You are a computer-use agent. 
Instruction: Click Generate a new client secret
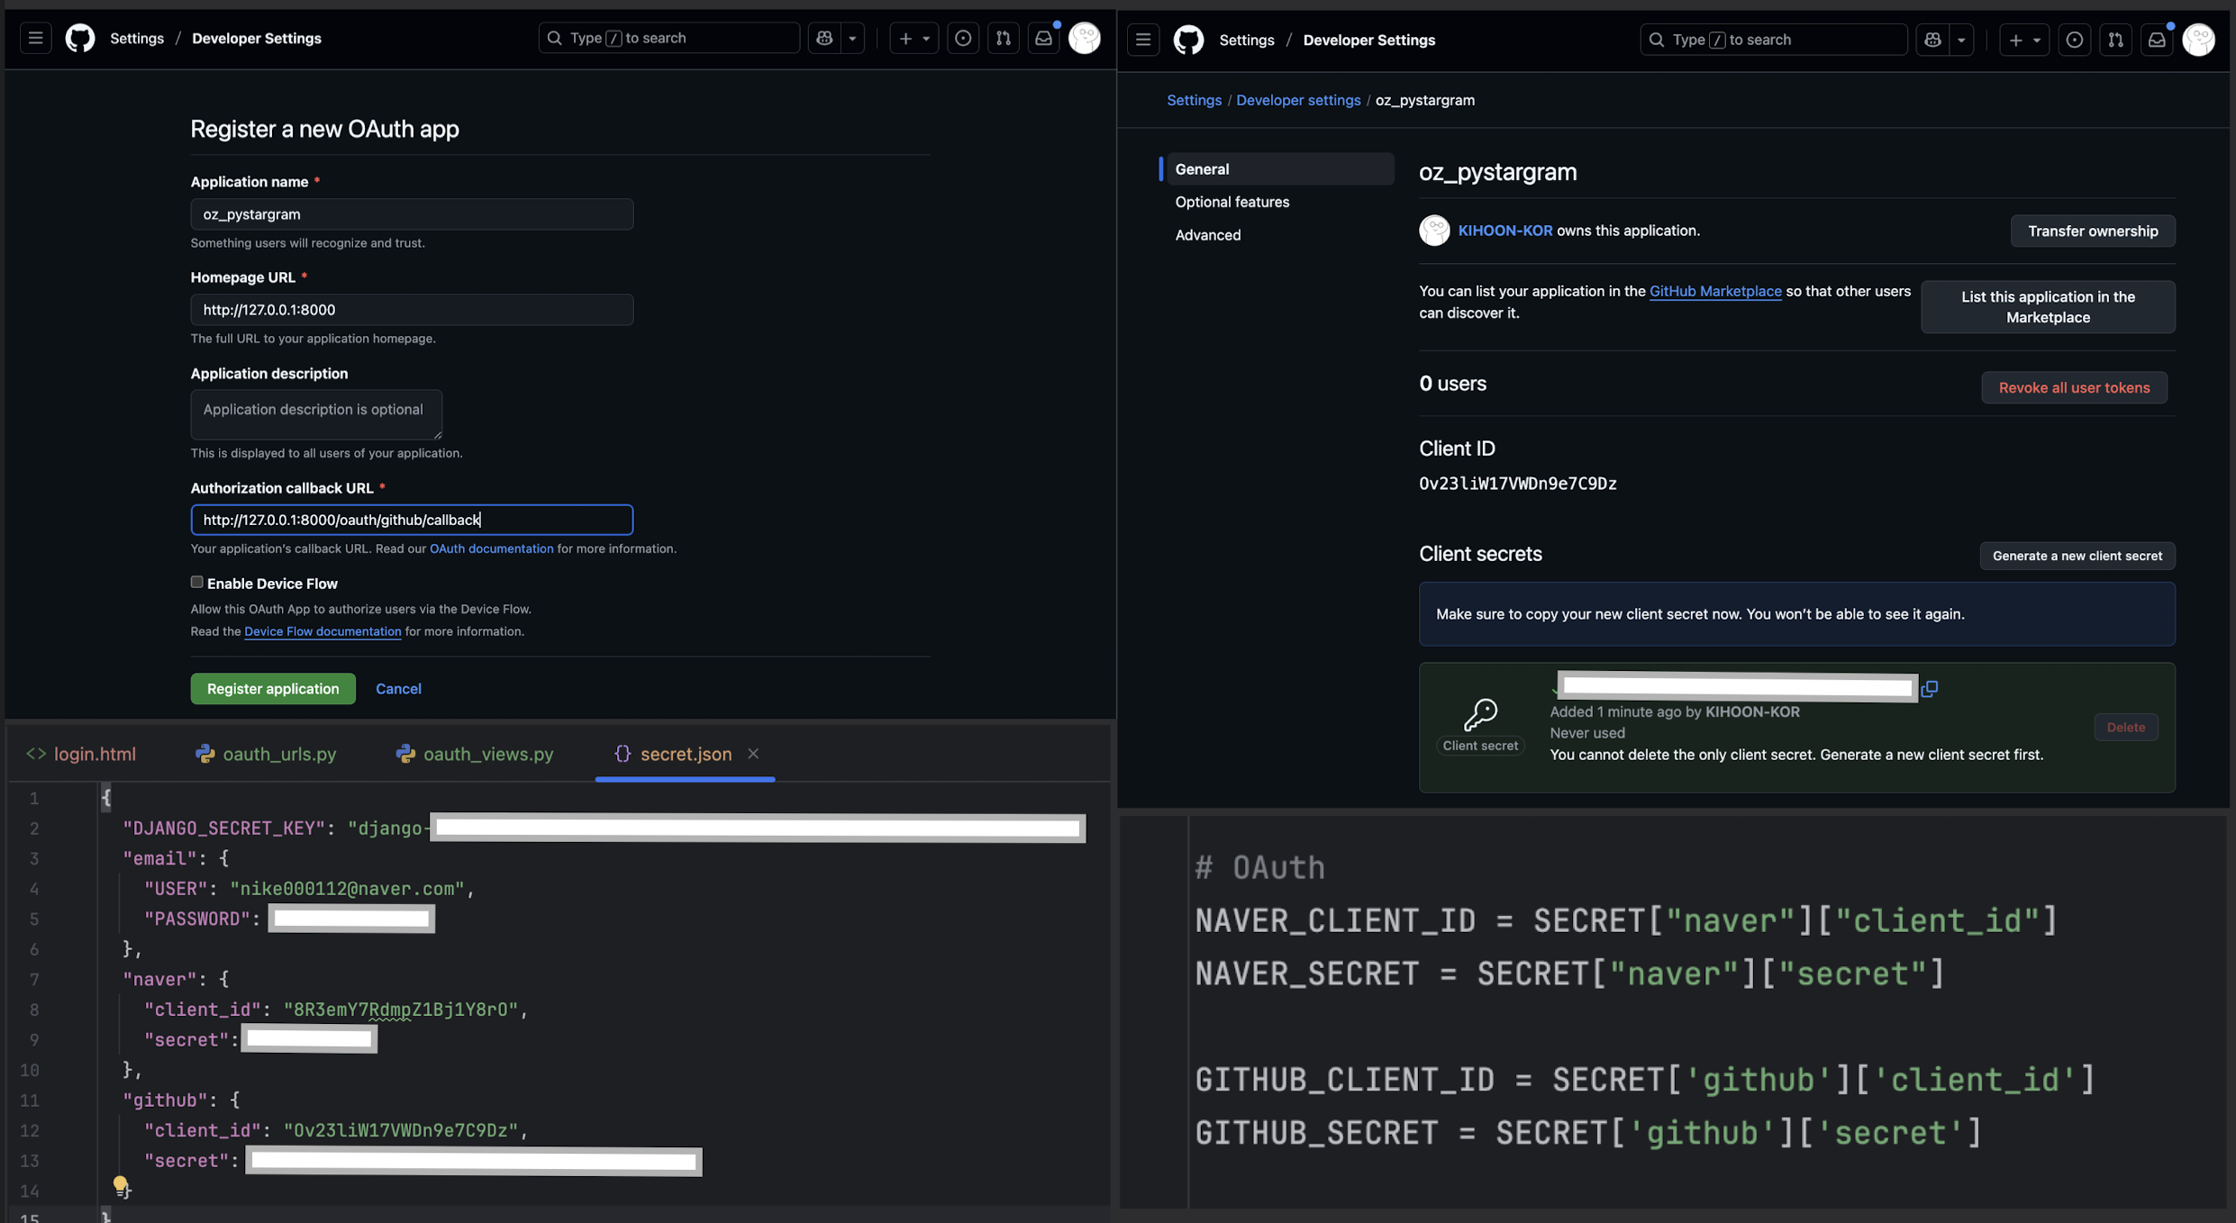2077,556
